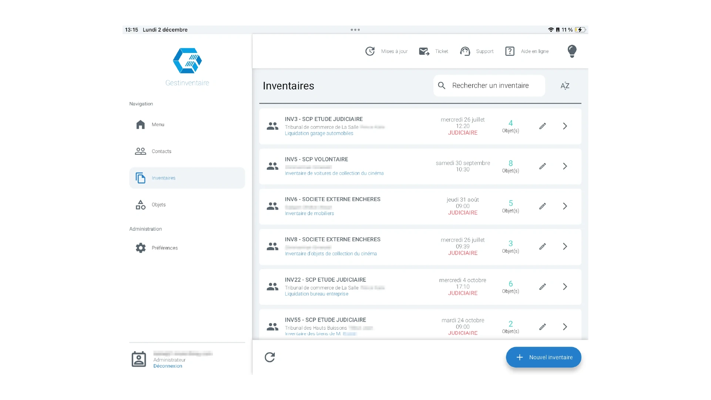Screen dimensions: 711x400
Task: Open Objets navigation item
Action: 158,205
